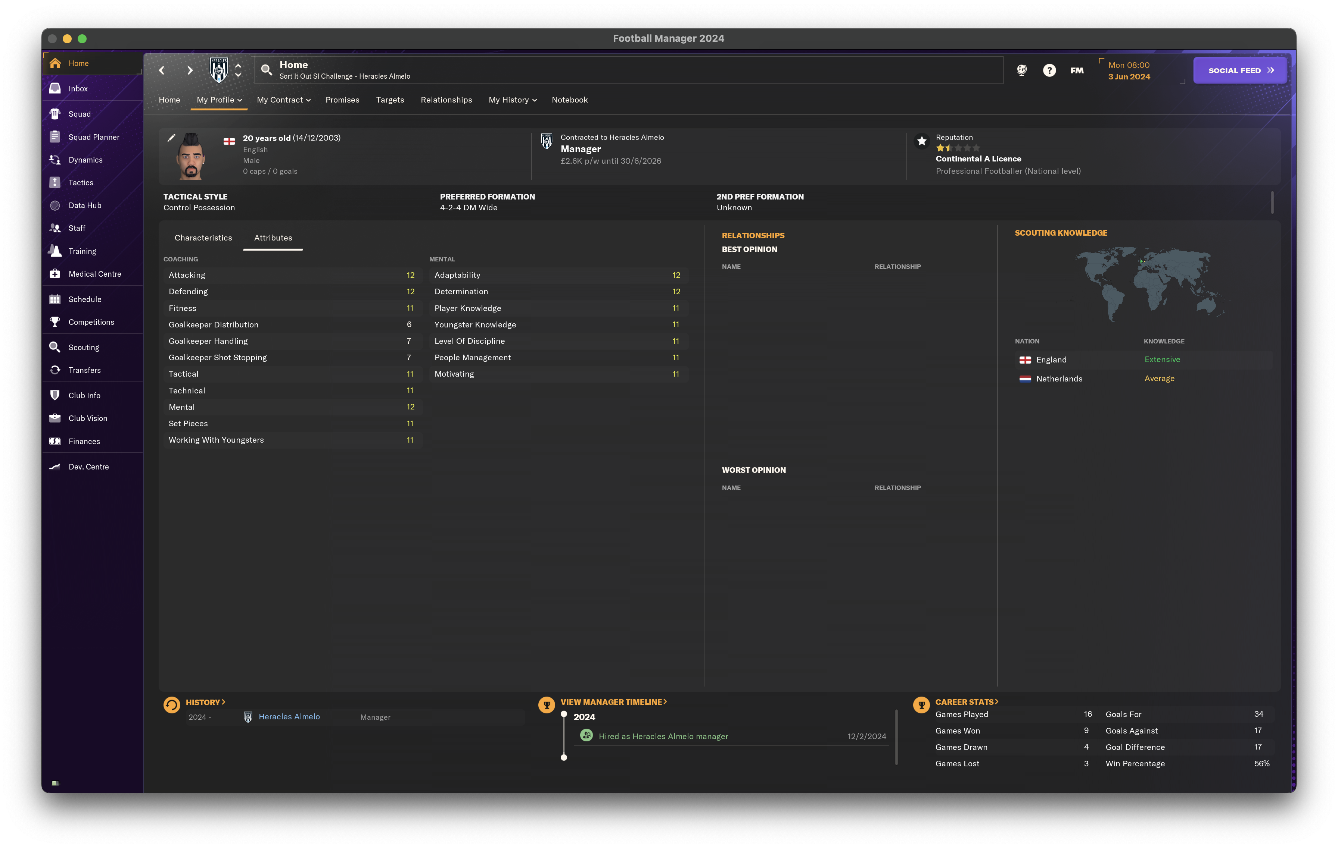Image resolution: width=1338 pixels, height=848 pixels.
Task: Click the Continental A Licence text
Action: click(x=978, y=159)
